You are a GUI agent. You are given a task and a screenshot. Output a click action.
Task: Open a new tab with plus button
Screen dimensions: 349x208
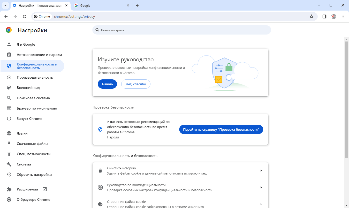point(137,5)
